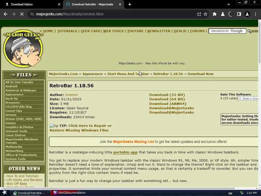
Task: Click Download Now breadcrumb link
Action: [x=200, y=74]
